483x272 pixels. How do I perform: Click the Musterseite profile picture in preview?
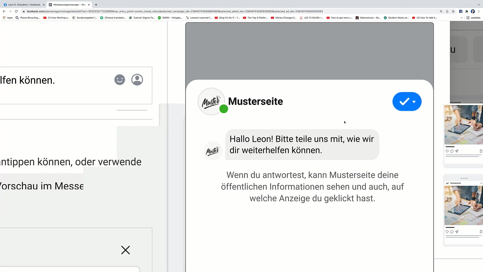coord(211,101)
